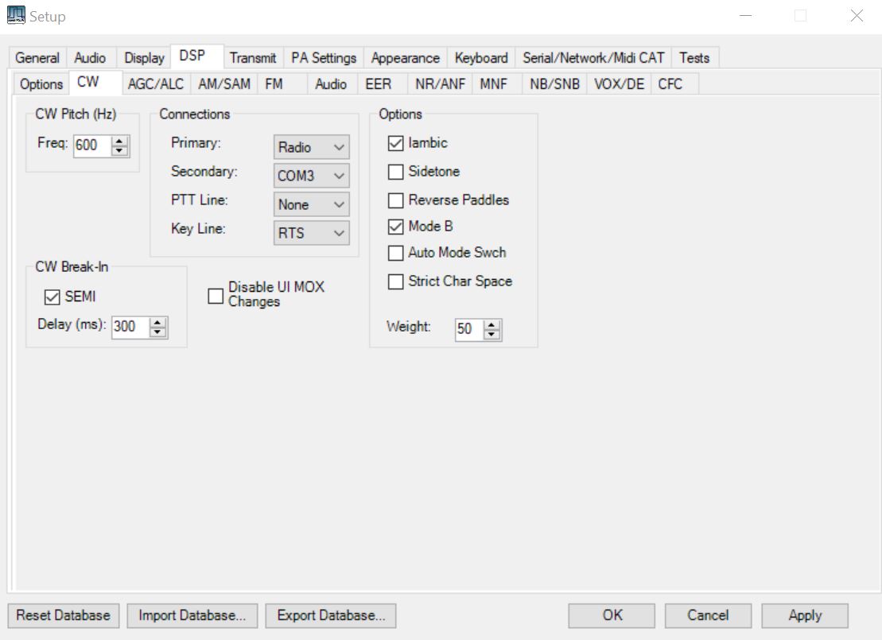Open the AM/SAM sub-tab
This screenshot has width=882, height=640.
[223, 84]
